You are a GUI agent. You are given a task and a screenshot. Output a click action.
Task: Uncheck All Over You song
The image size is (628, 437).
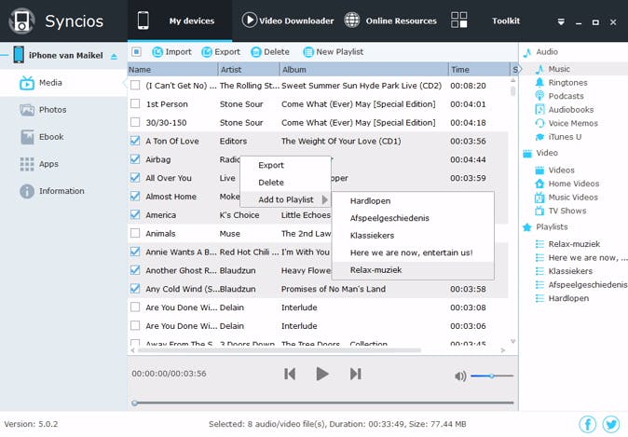(135, 177)
